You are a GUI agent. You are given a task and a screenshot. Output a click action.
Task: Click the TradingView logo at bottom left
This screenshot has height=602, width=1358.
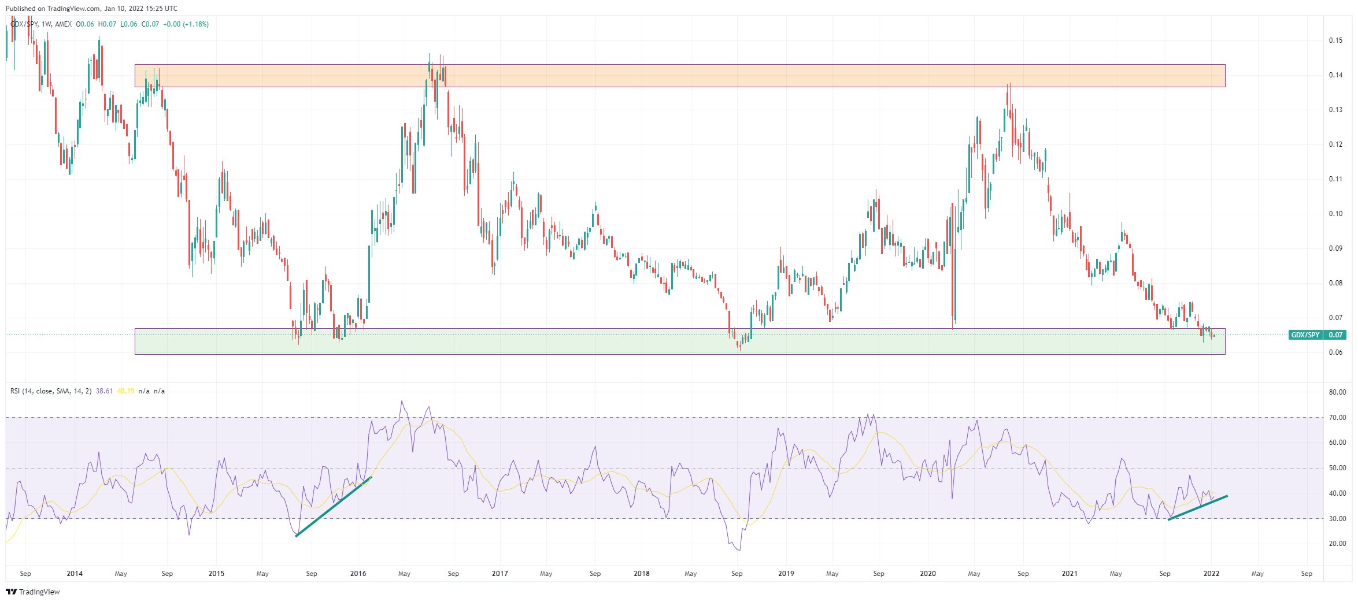coord(33,592)
